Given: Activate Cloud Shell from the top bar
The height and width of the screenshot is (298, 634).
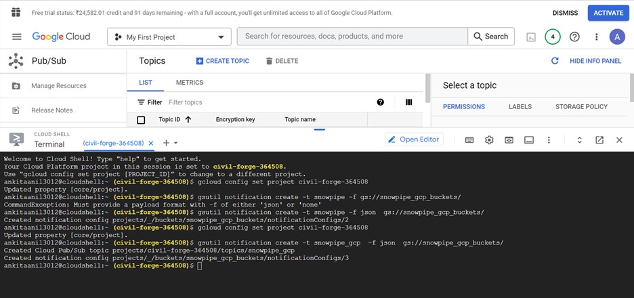Looking at the screenshot, I should pyautogui.click(x=532, y=37).
